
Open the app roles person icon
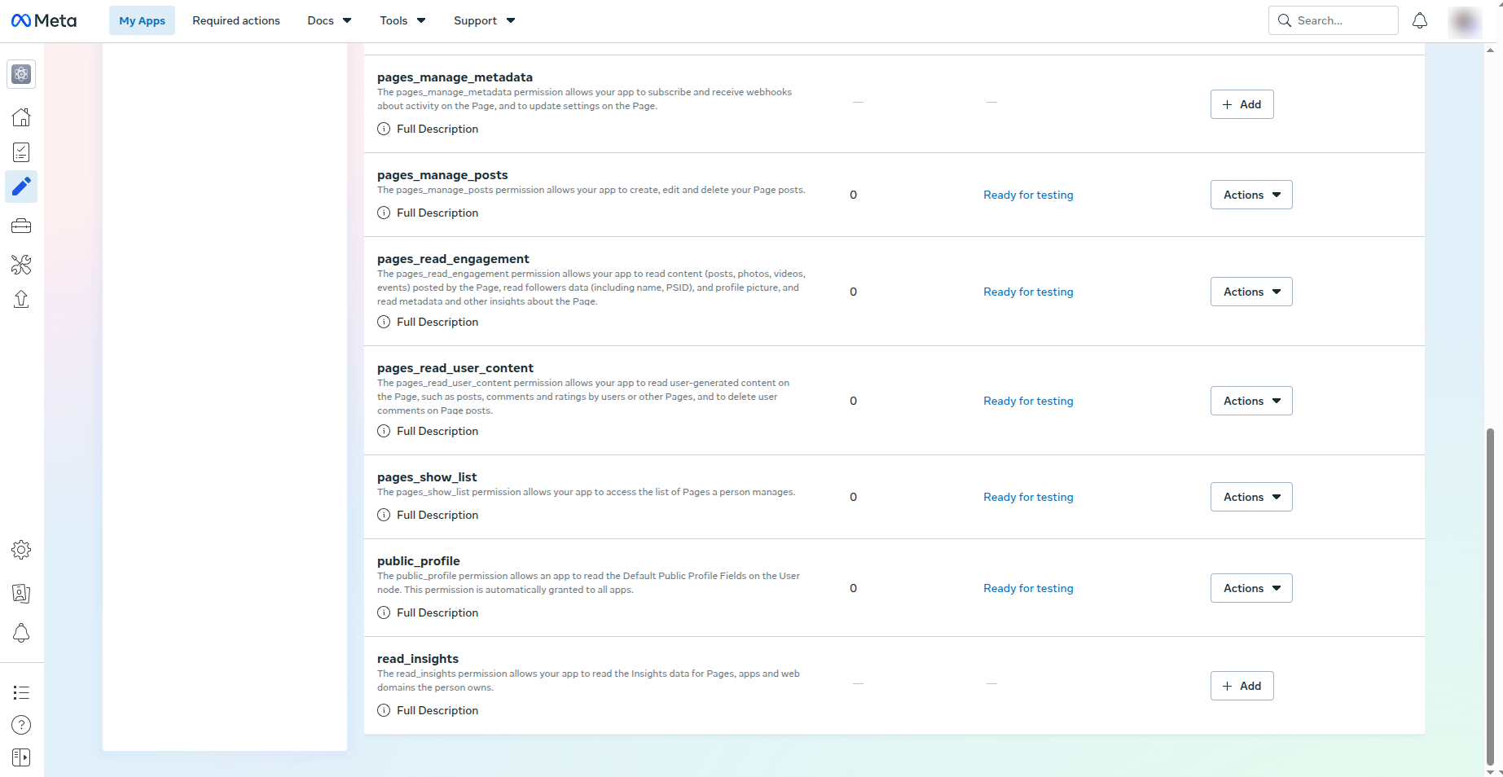click(x=22, y=593)
